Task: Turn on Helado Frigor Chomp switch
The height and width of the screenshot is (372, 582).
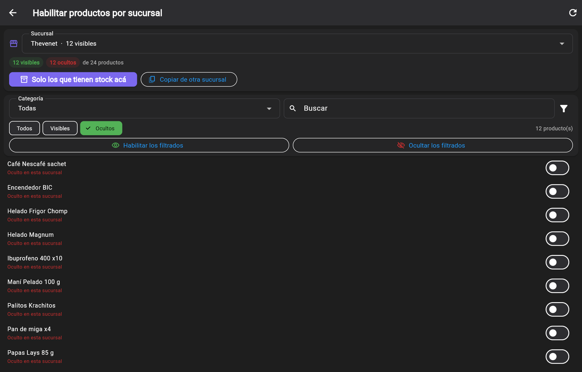Action: (557, 215)
